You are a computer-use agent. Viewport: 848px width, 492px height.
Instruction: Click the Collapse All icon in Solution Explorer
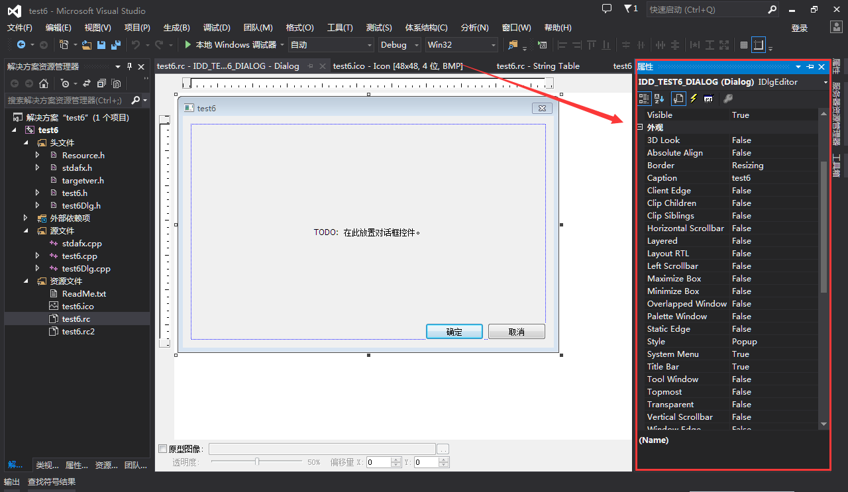tap(101, 83)
